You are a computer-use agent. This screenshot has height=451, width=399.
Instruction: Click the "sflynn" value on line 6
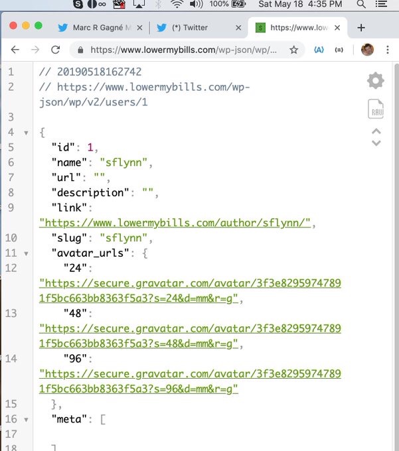[123, 162]
